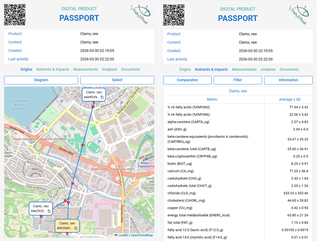Click 'carbohydrate, total (CHOT_g)' row
Viewport: 317px width, 241px height.
(x=238, y=186)
